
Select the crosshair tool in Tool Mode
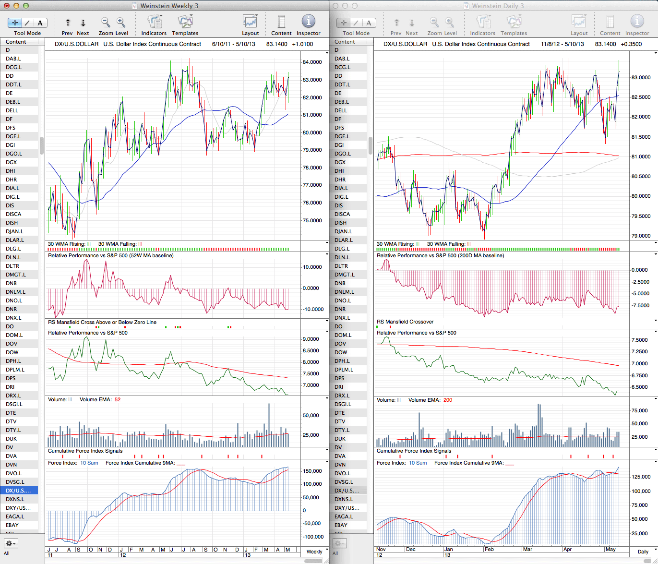[x=15, y=23]
